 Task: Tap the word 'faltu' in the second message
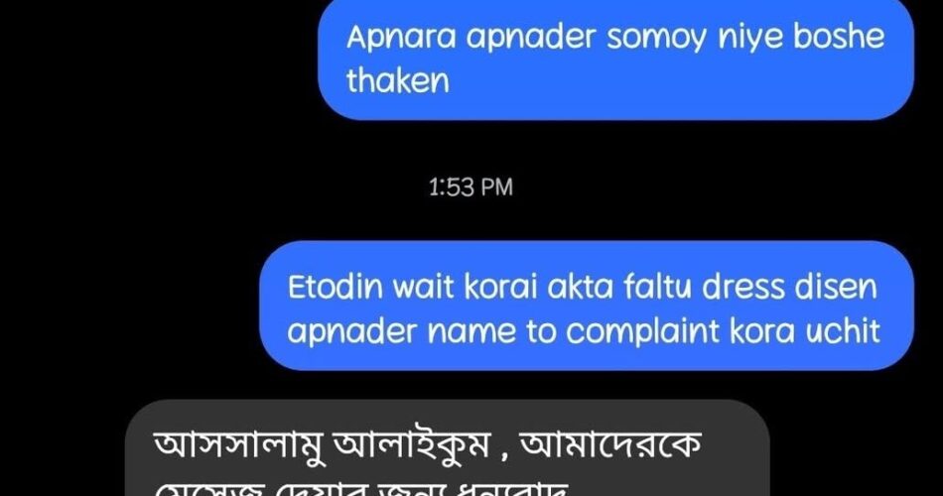pyautogui.click(x=657, y=286)
